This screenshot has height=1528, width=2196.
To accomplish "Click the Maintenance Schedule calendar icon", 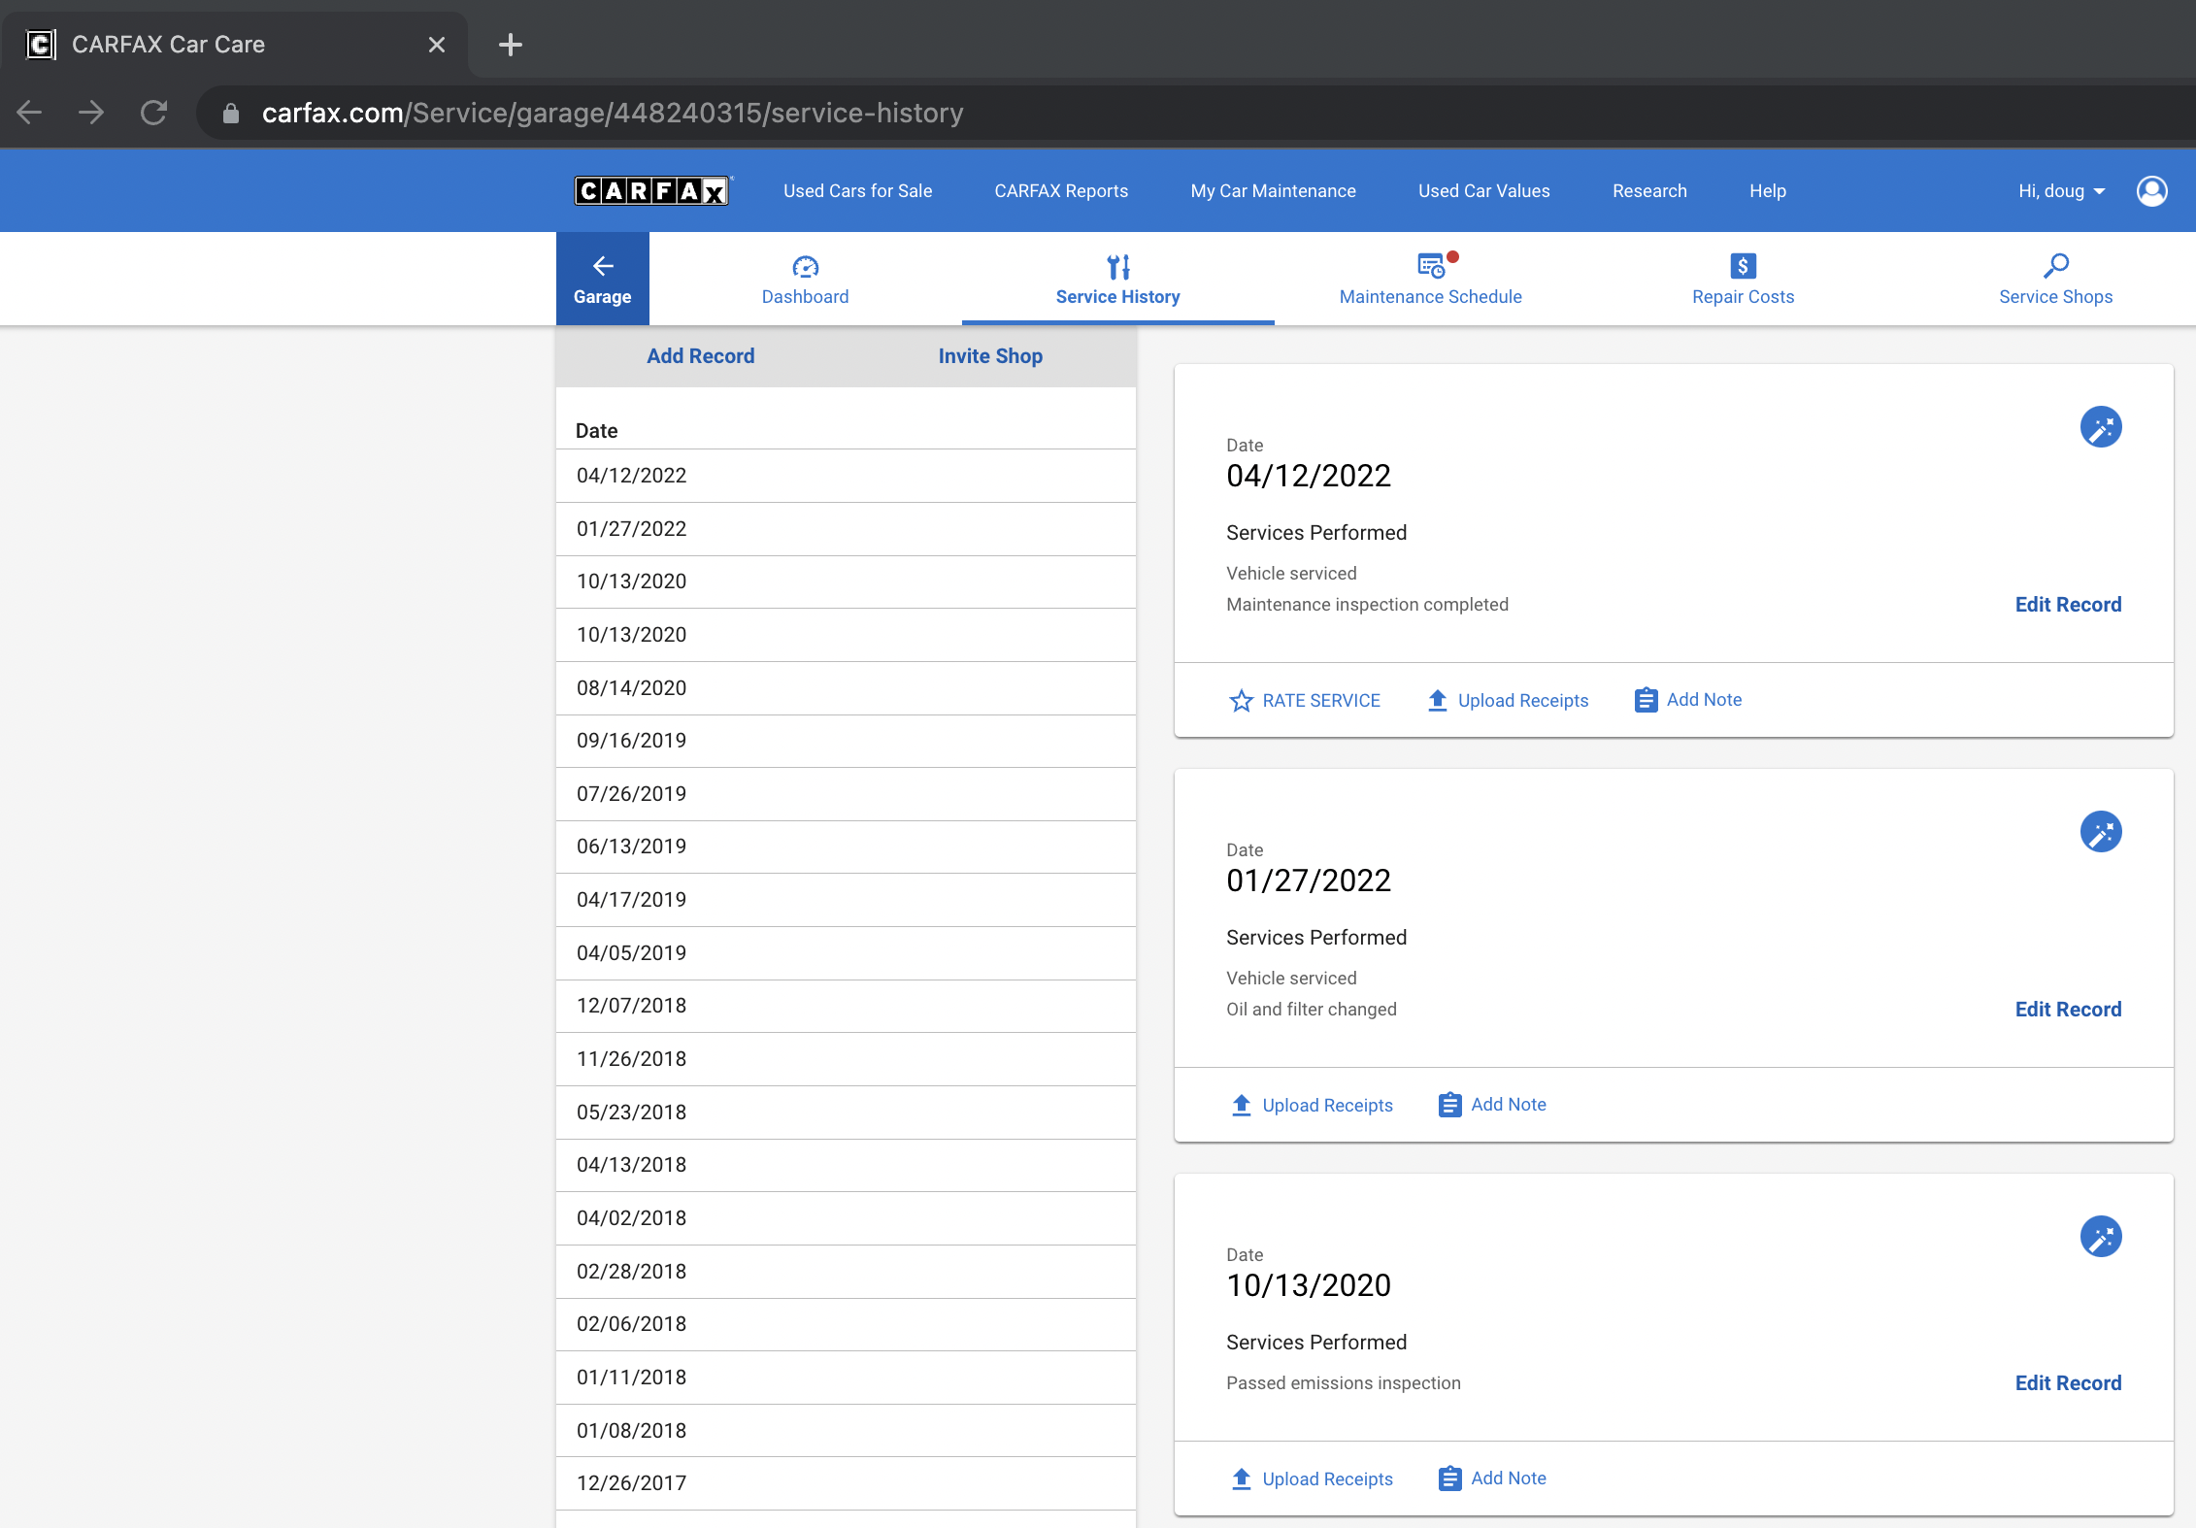I will pos(1431,265).
